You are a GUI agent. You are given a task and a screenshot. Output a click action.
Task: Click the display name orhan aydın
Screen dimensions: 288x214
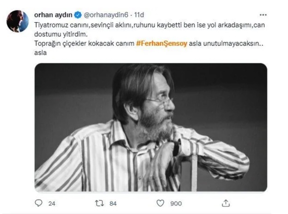pos(51,15)
